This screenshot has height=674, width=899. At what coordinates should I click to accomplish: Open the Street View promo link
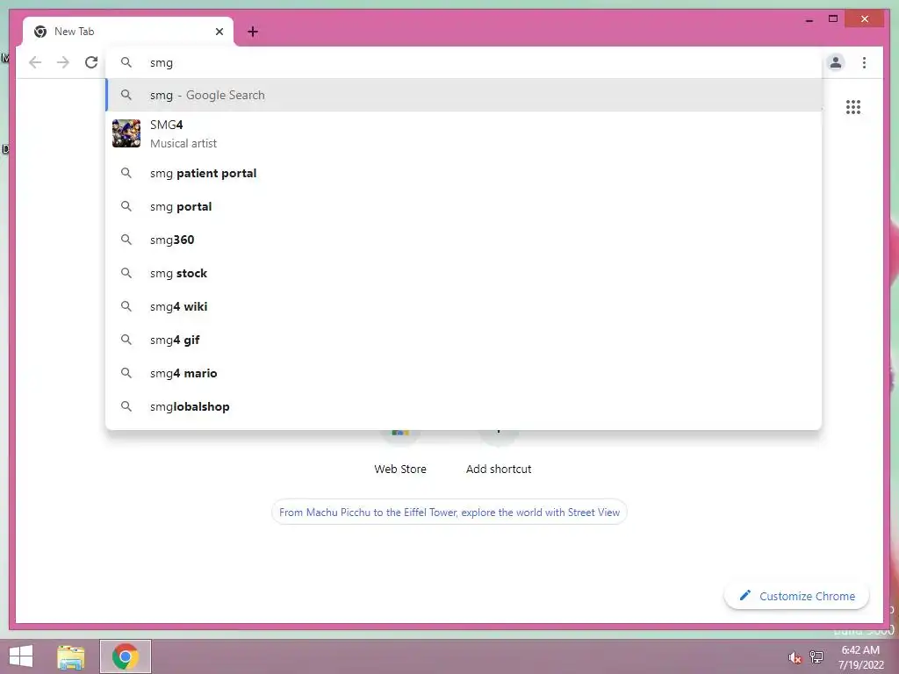(449, 513)
